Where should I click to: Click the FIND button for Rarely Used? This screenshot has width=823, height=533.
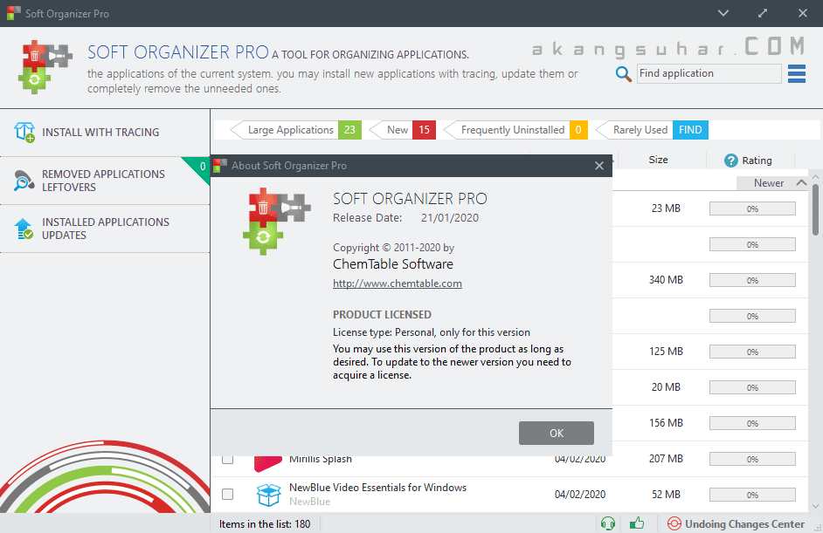[x=690, y=130]
